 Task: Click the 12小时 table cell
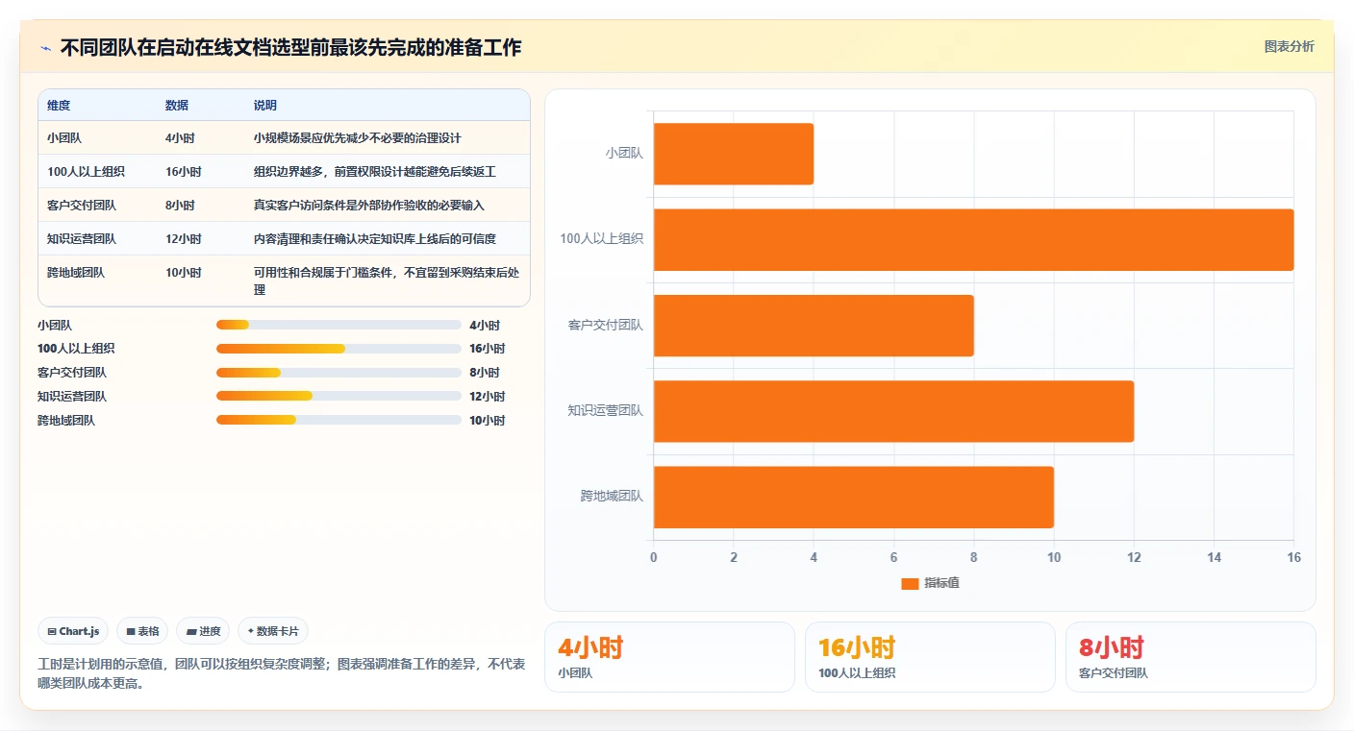click(x=183, y=239)
